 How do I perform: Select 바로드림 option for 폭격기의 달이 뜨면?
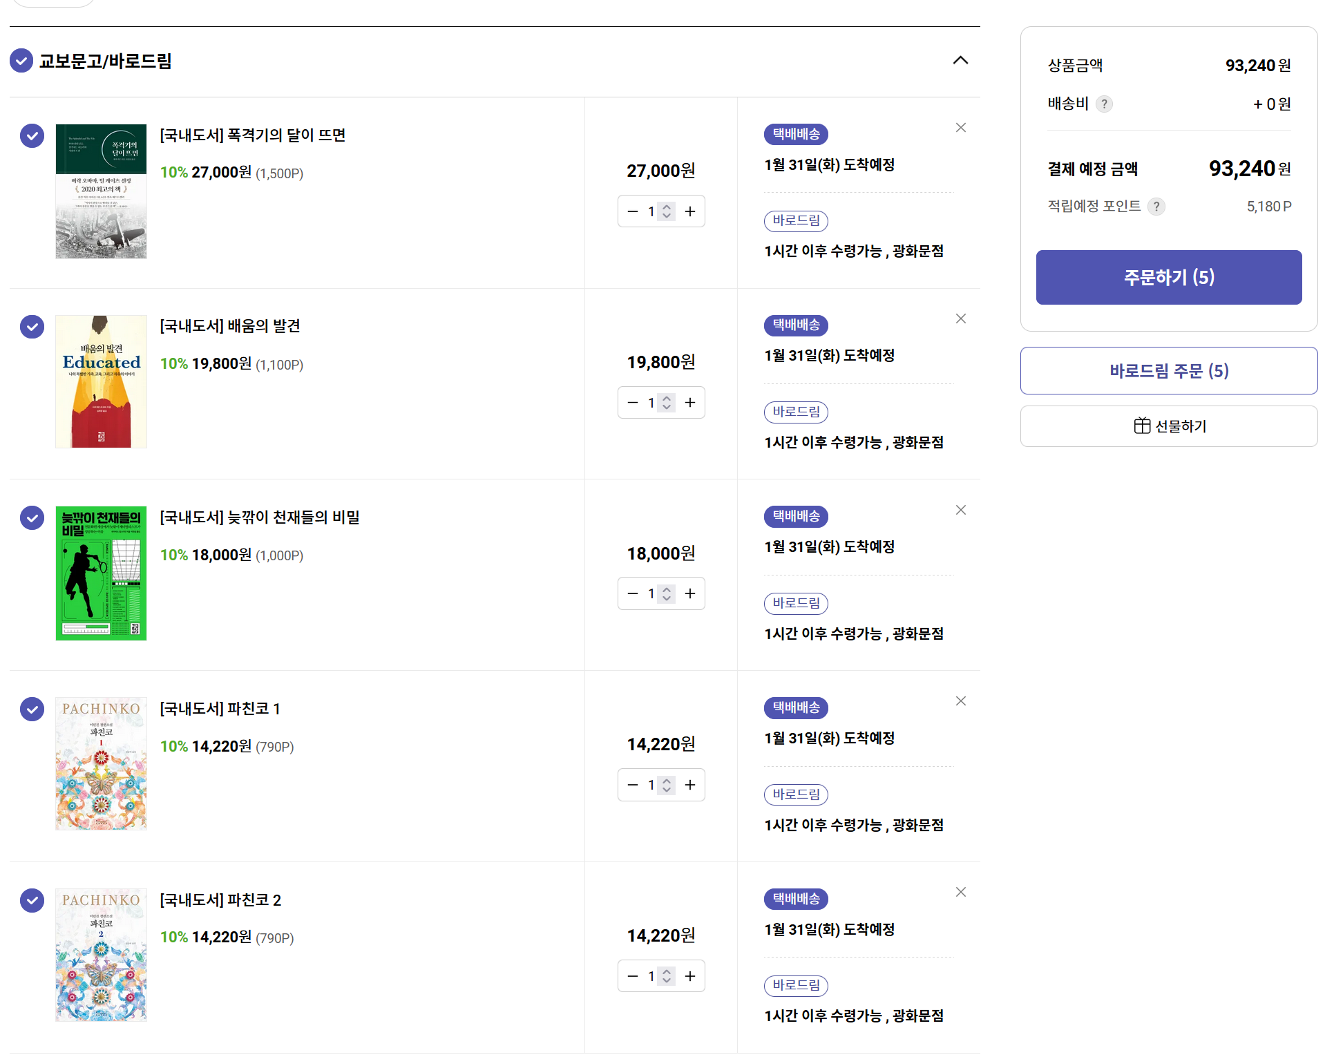click(796, 221)
